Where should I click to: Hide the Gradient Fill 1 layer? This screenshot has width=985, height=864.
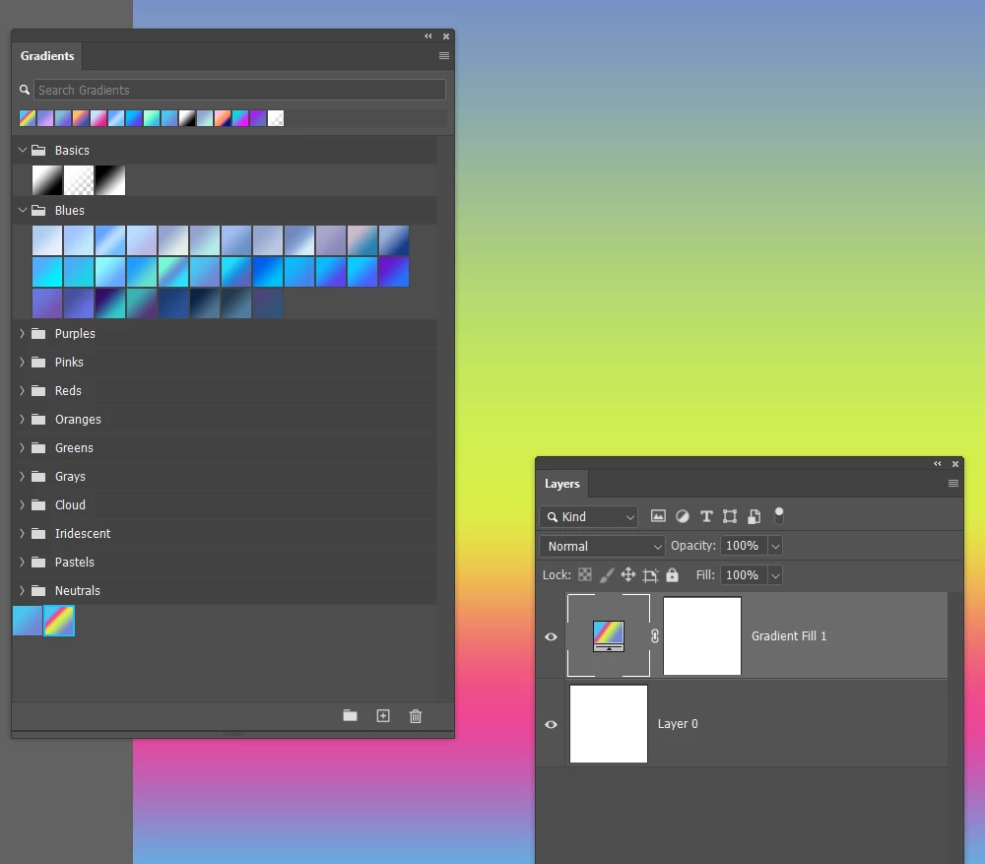551,636
